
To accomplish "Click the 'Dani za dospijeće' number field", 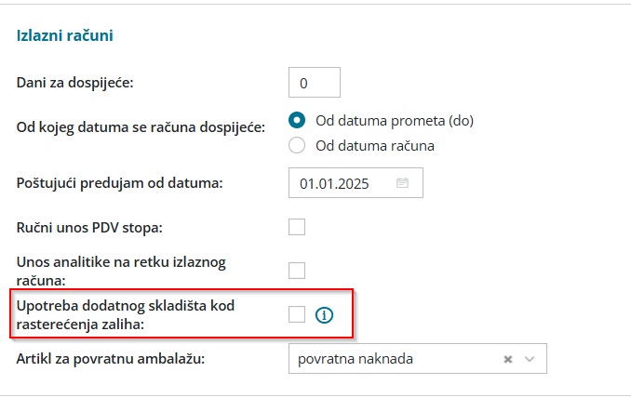I will [315, 83].
